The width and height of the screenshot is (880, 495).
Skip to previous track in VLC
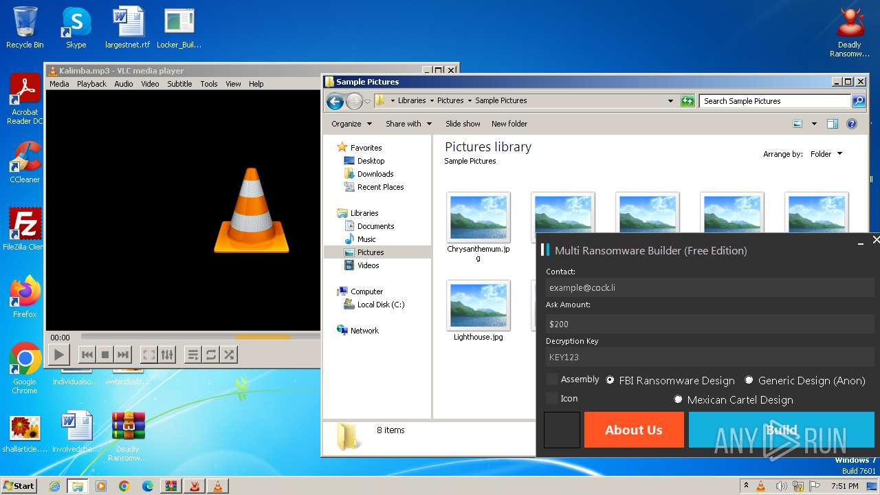point(87,355)
